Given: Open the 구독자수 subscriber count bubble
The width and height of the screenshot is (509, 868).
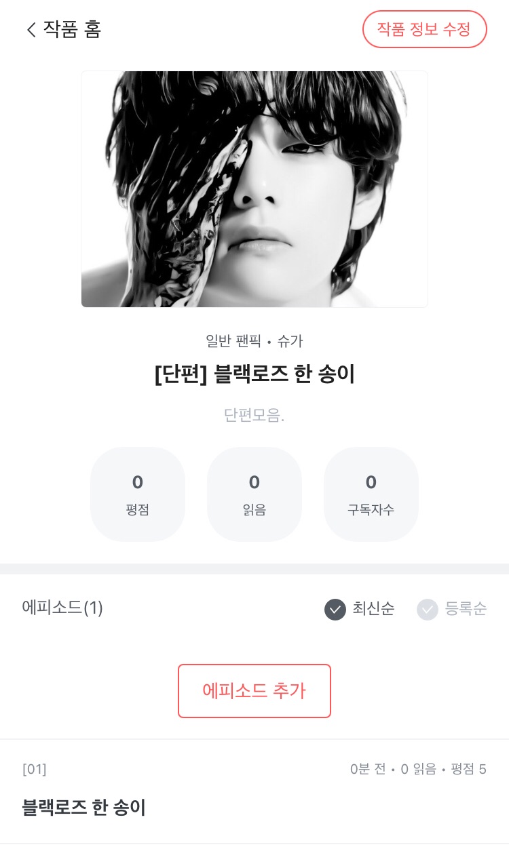Looking at the screenshot, I should coord(371,494).
